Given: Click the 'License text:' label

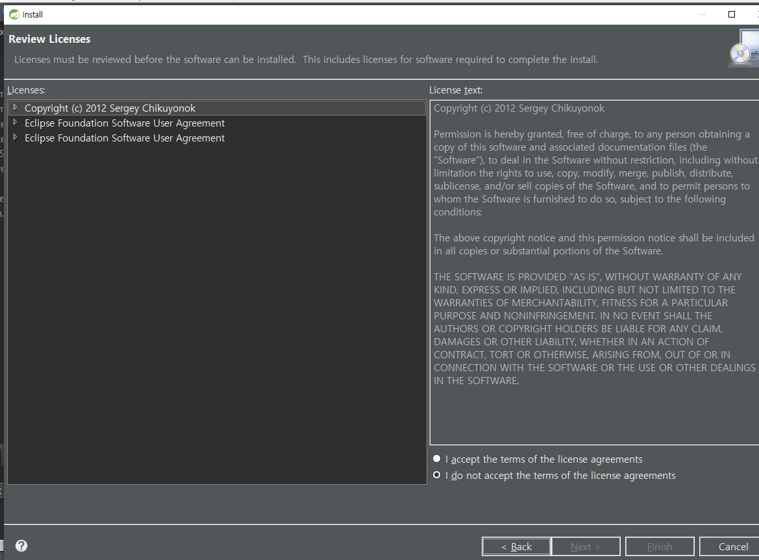Looking at the screenshot, I should click(x=456, y=90).
